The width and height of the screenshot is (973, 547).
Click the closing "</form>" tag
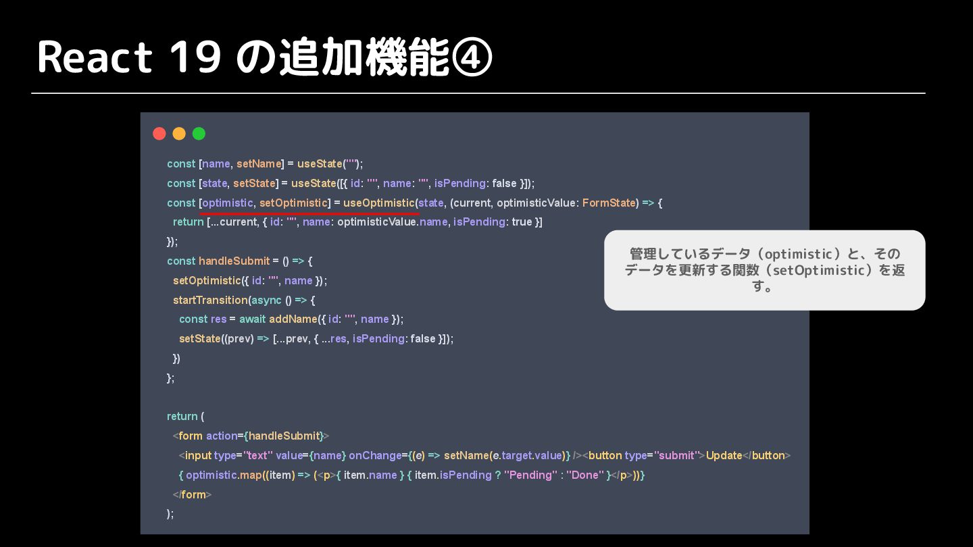[193, 494]
